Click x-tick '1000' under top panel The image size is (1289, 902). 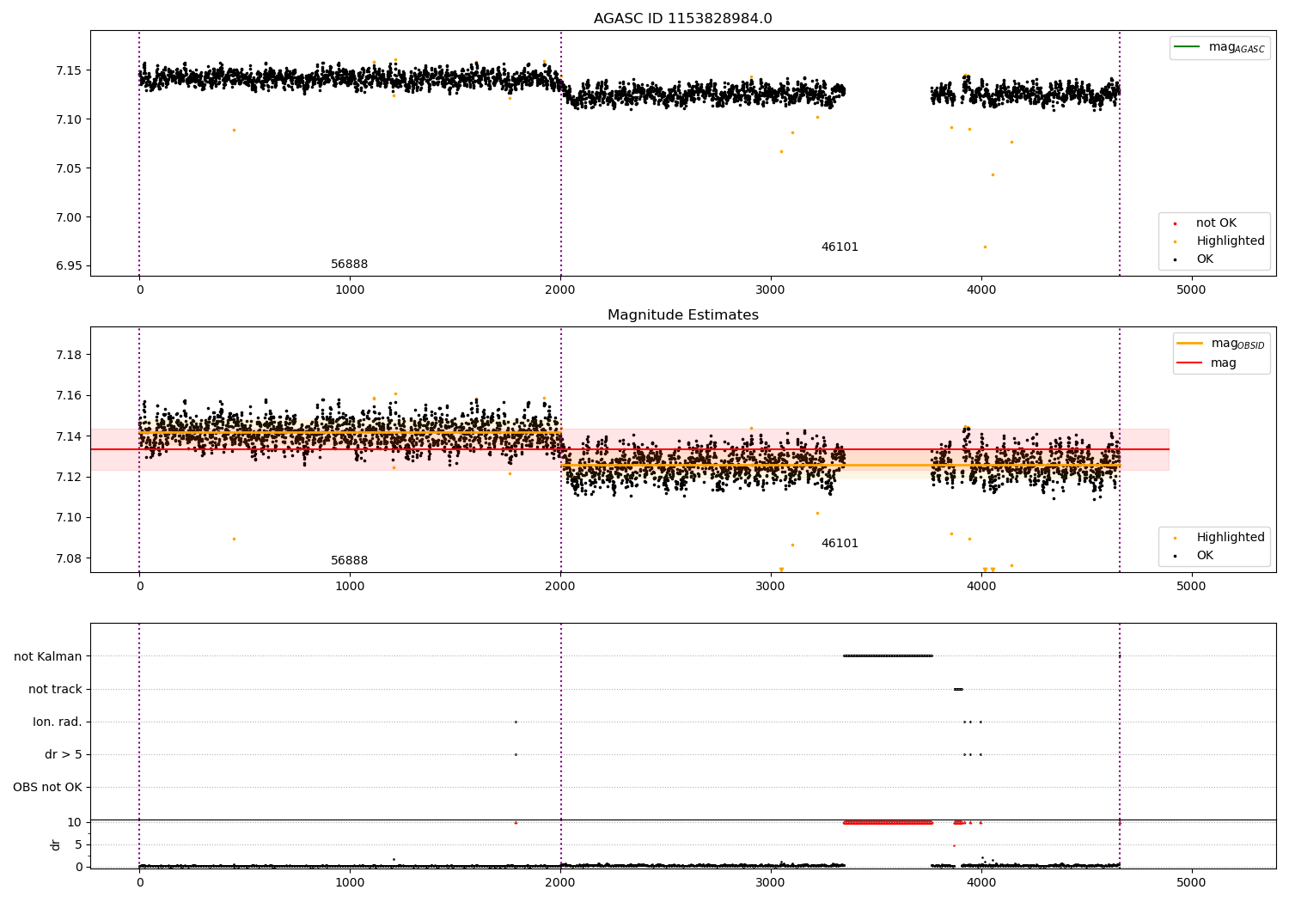click(x=350, y=290)
